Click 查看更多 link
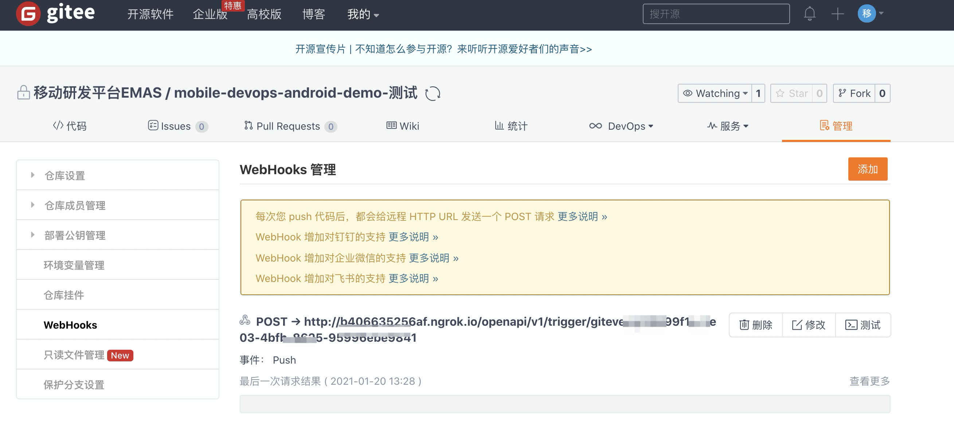This screenshot has height=435, width=954. [x=869, y=381]
